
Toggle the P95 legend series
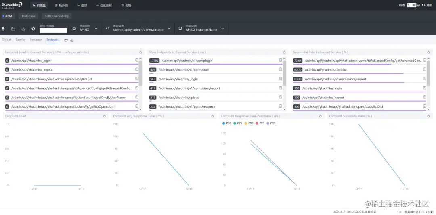(260, 123)
